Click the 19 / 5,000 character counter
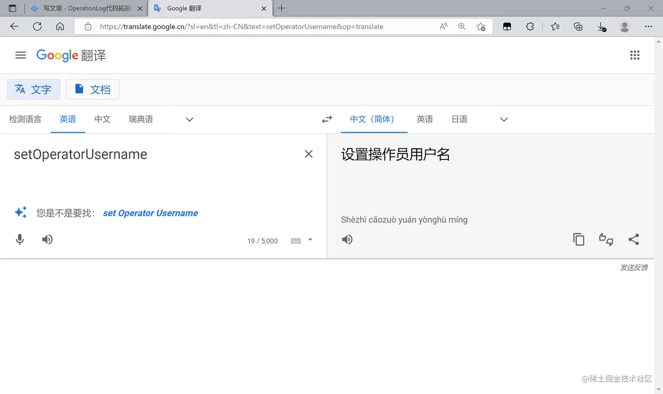This screenshot has width=663, height=394. coord(263,241)
